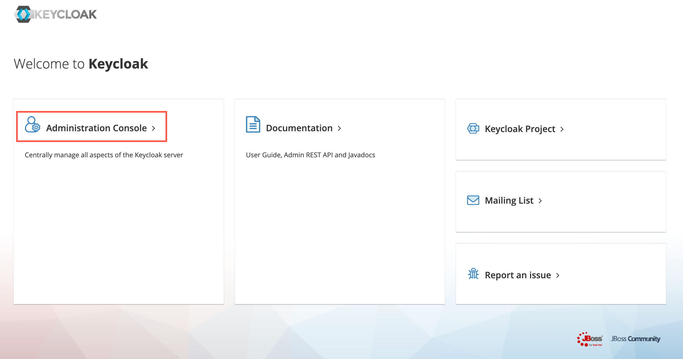Click the Keycloak logo in the header
683x359 pixels.
tap(55, 14)
